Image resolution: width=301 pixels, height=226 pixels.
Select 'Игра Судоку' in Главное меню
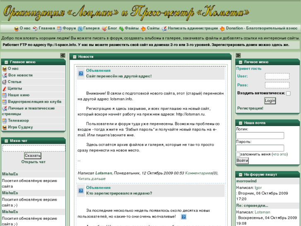[20, 127]
